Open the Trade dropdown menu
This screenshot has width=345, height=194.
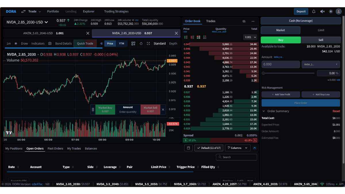34,11
